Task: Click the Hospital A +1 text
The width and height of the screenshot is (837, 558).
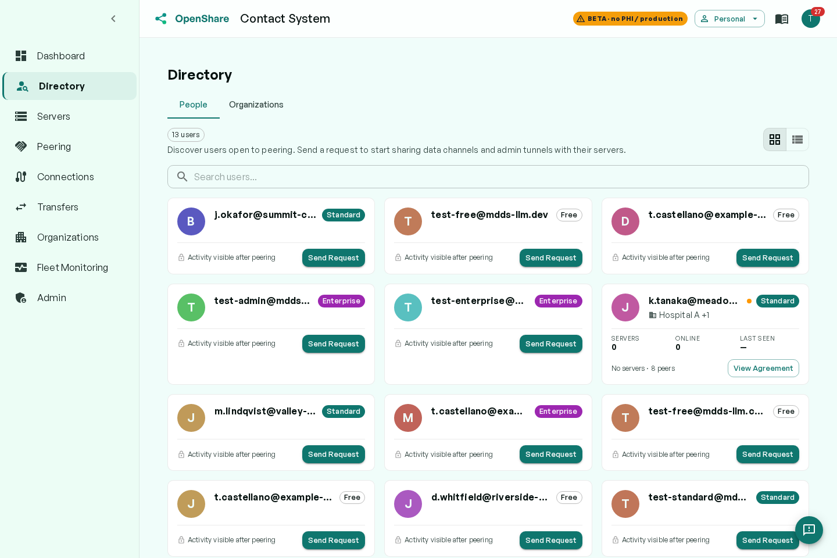Action: point(684,315)
